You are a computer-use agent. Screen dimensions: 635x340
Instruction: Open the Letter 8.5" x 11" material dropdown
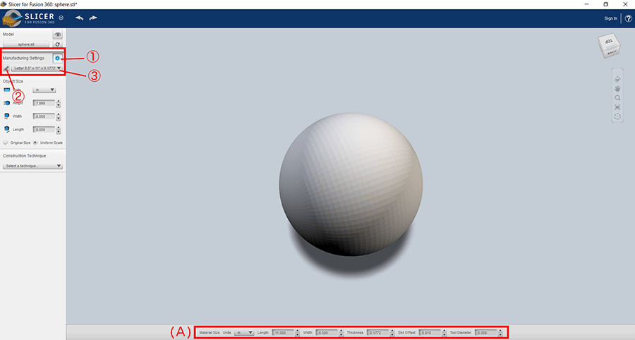point(37,68)
